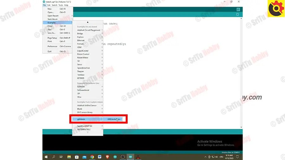
Task: Expand SPI examples
Action: click(x=88, y=93)
